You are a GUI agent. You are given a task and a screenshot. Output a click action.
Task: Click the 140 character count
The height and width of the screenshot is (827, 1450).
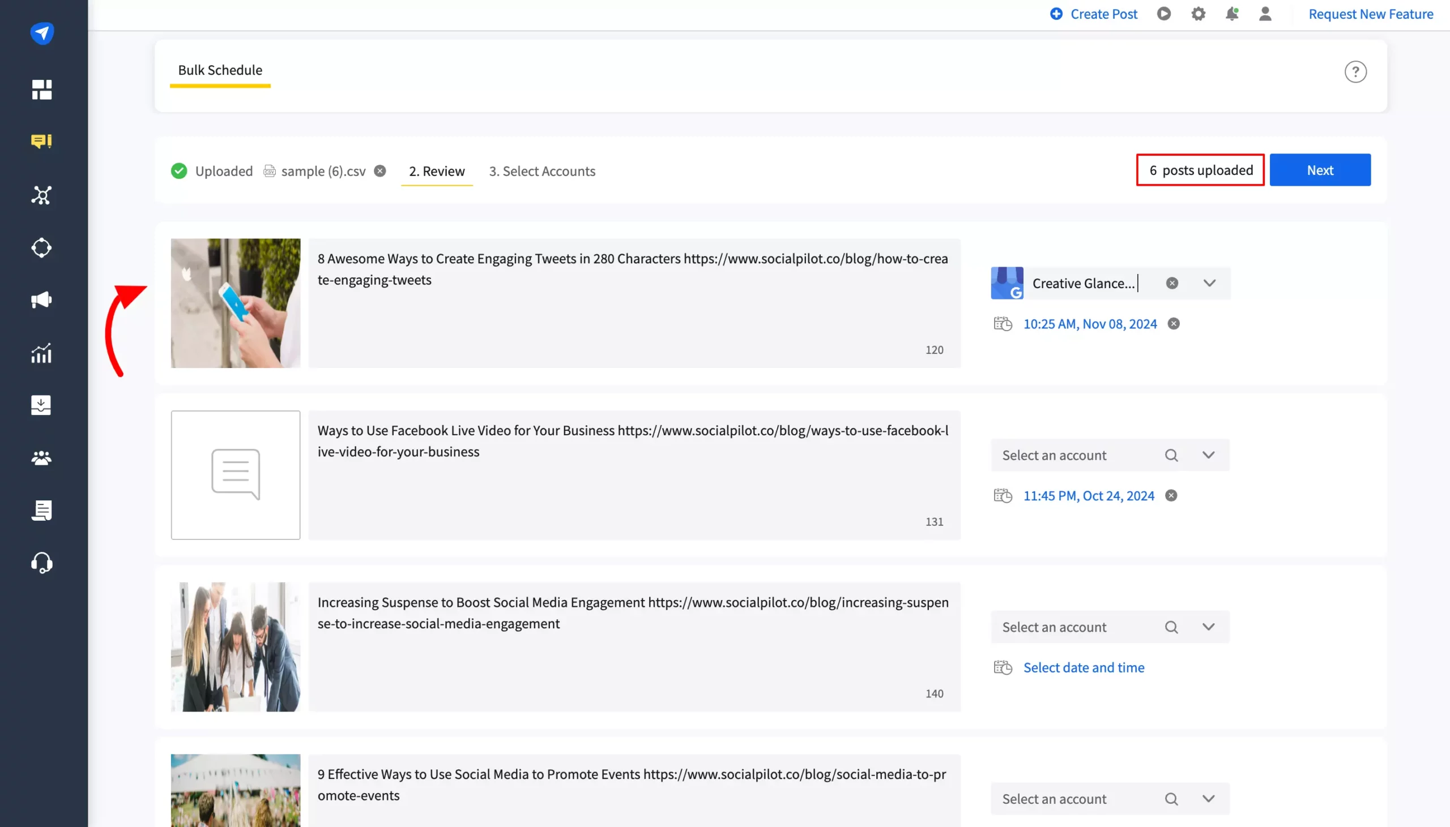point(934,693)
